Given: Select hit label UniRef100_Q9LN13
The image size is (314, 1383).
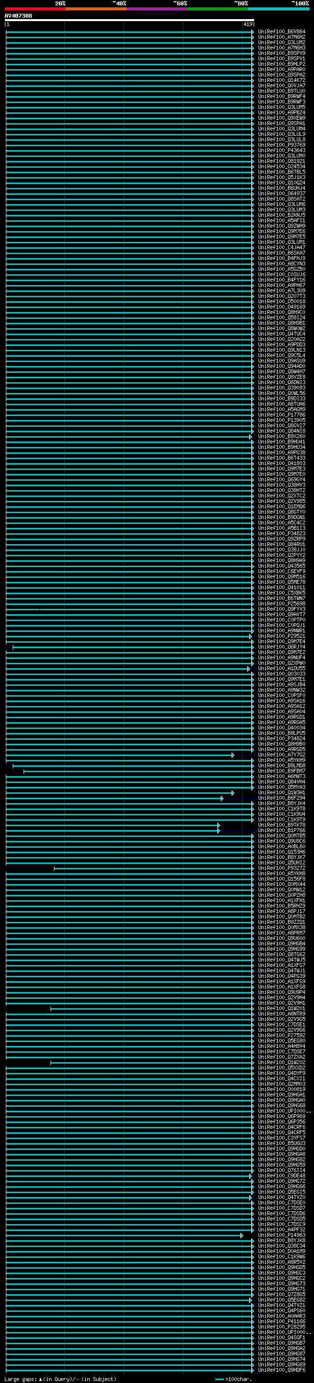Looking at the screenshot, I should click(281, 349).
